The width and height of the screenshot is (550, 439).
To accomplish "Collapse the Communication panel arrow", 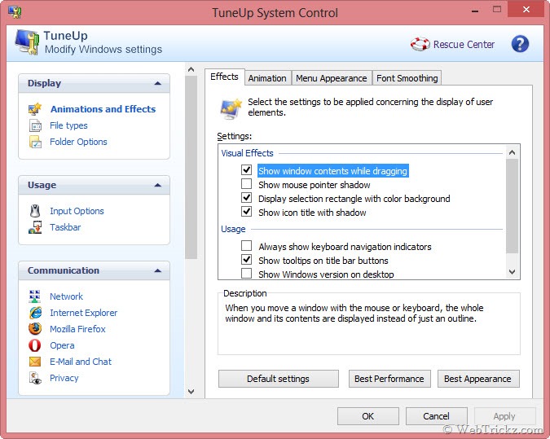I will (x=158, y=270).
